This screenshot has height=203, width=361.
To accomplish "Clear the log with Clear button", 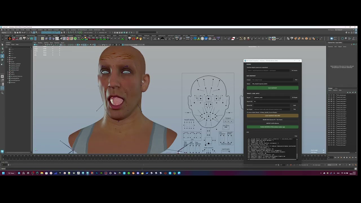I will pos(296,136).
